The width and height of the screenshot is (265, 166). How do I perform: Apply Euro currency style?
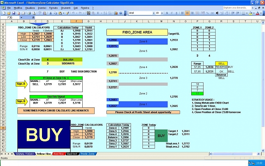(217, 13)
